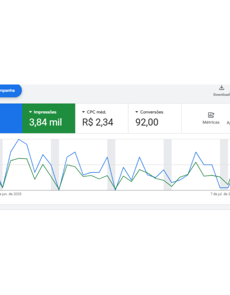Click the third gray weekend band in chart

111,164
